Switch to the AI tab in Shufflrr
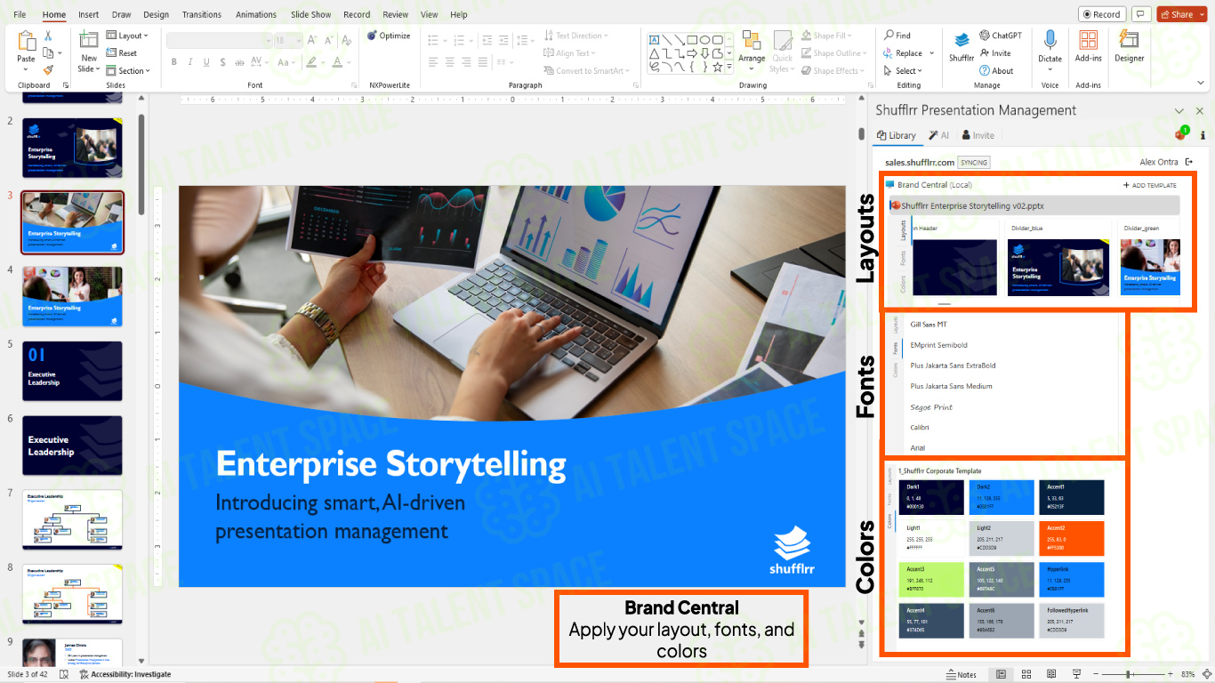Viewport: 1215px width, 683px height. (939, 135)
